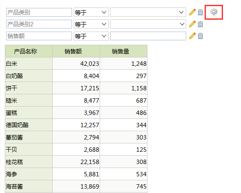Click the 销售额 value input field
Image resolution: width=241 pixels, height=193 pixels.
148,36
